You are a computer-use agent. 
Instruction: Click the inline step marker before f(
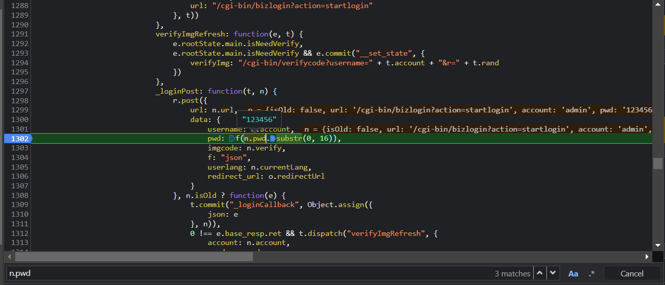[x=232, y=138]
